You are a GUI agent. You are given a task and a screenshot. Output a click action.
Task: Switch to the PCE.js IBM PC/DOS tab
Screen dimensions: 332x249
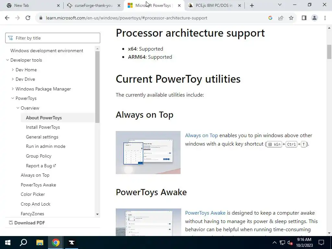click(x=214, y=6)
